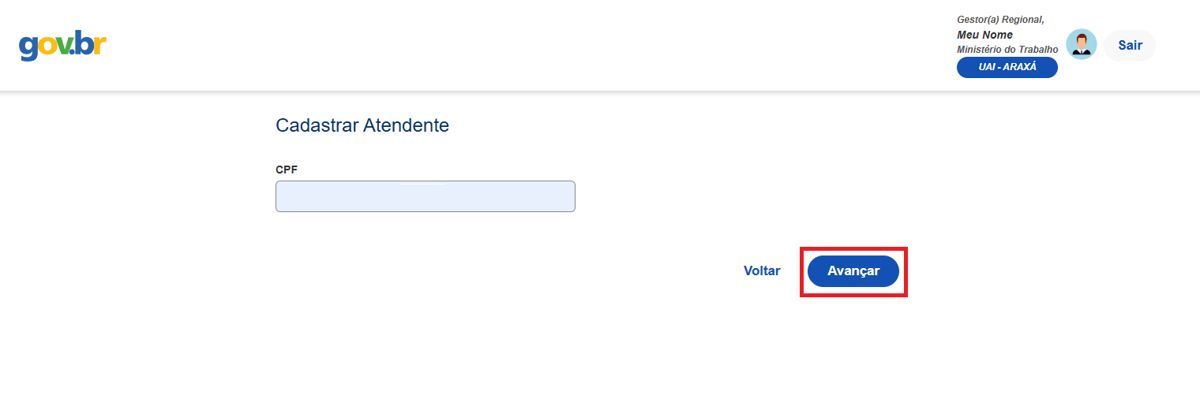Place cursor in the CPF text box
The height and width of the screenshot is (414, 1200).
pos(425,196)
